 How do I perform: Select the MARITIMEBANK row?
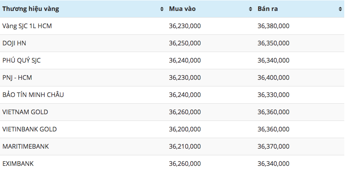pos(172,147)
